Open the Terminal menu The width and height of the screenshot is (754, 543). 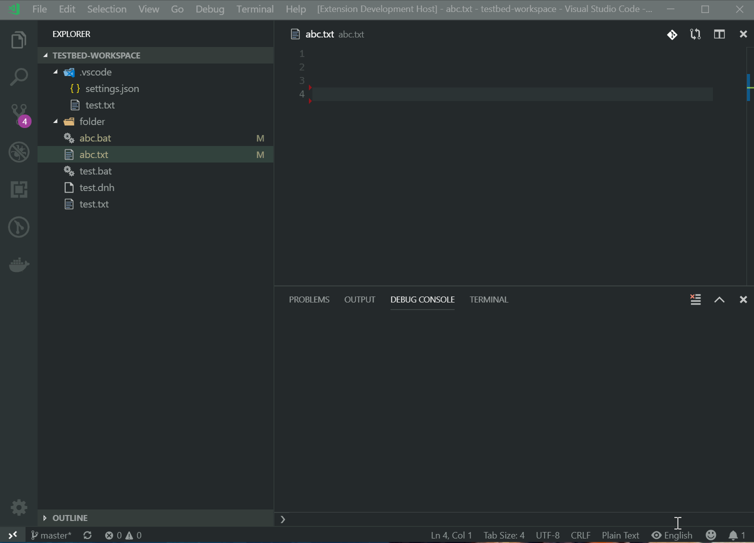(x=255, y=9)
